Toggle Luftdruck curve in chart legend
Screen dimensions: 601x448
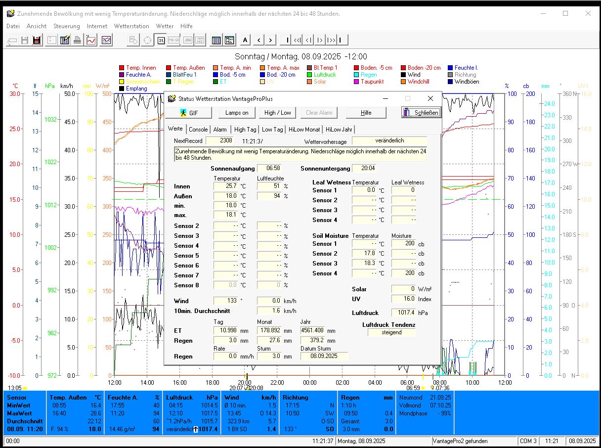coord(324,75)
